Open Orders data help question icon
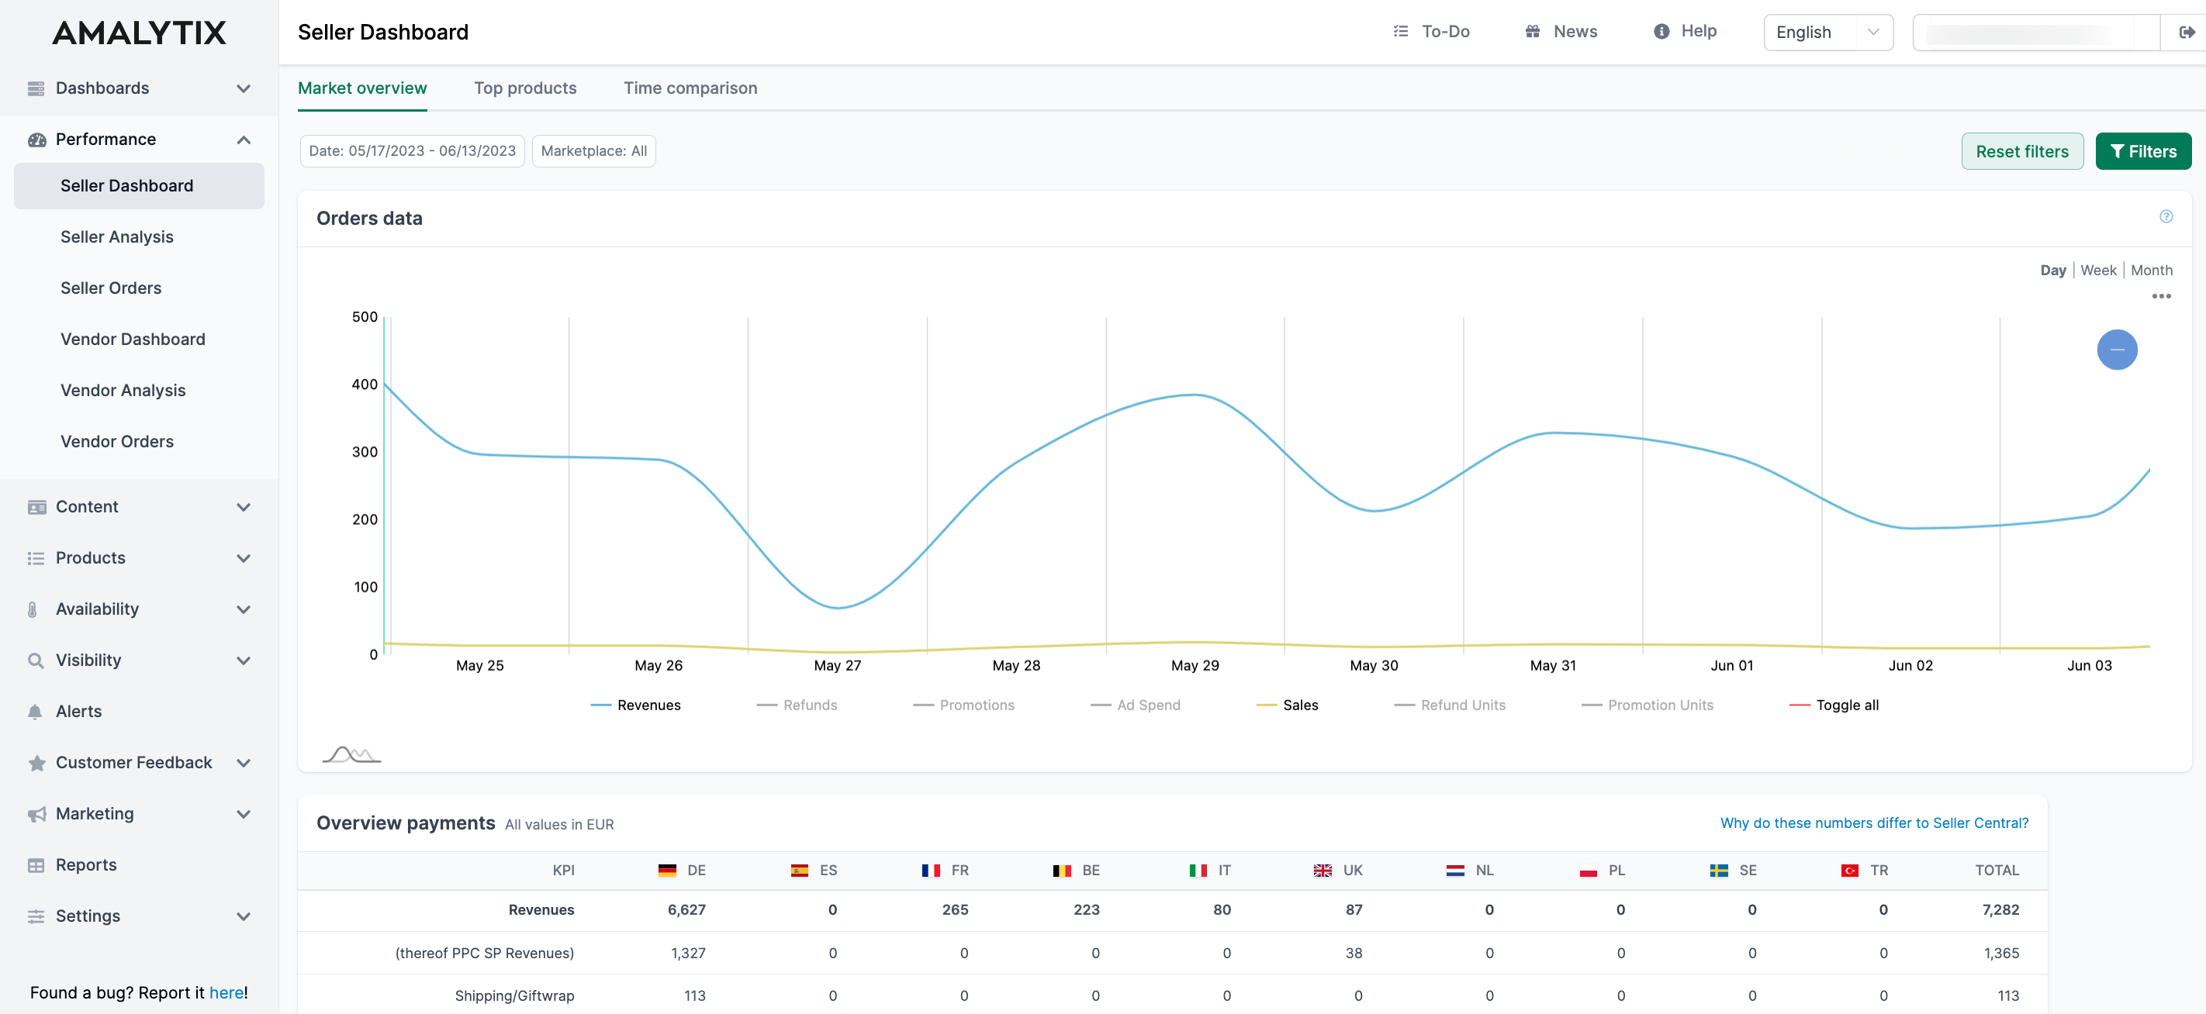The width and height of the screenshot is (2206, 1014). coord(2166,216)
